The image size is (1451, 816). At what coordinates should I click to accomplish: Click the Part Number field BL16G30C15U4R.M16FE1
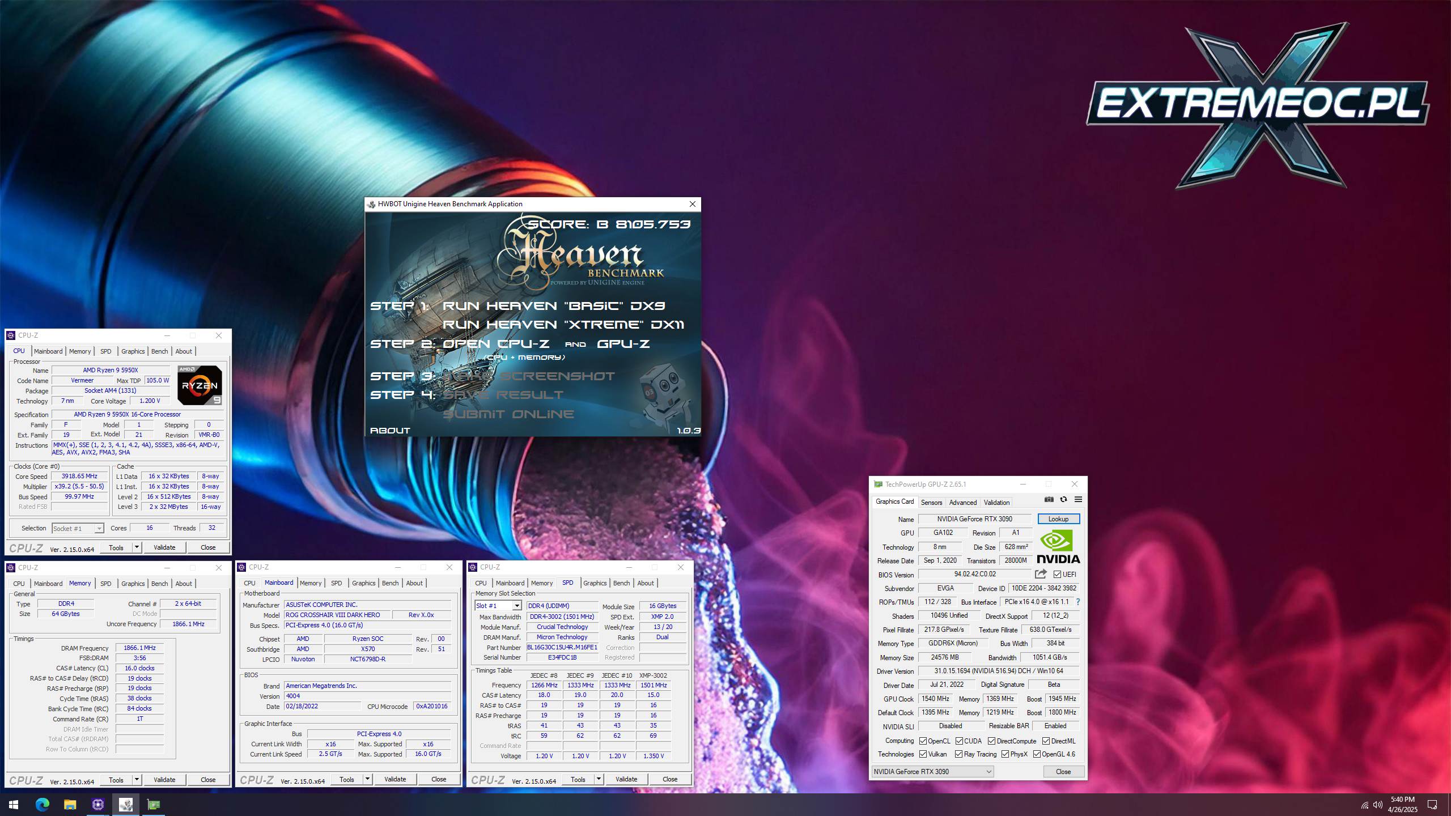tap(562, 647)
